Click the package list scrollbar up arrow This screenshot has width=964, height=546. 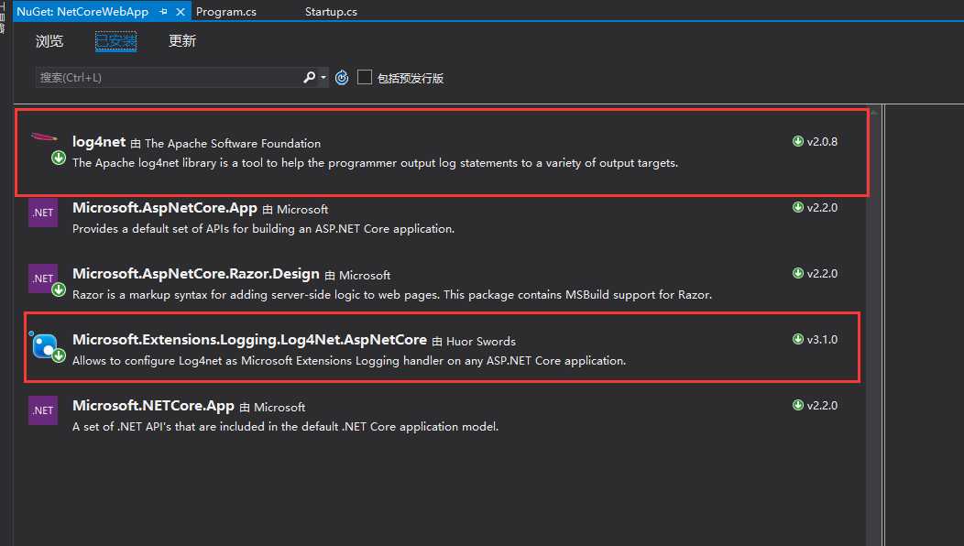tap(873, 112)
